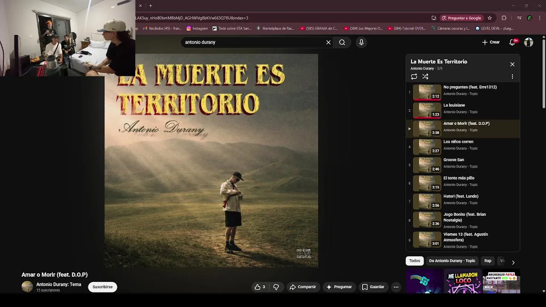Click the address bar URL

click(192, 18)
